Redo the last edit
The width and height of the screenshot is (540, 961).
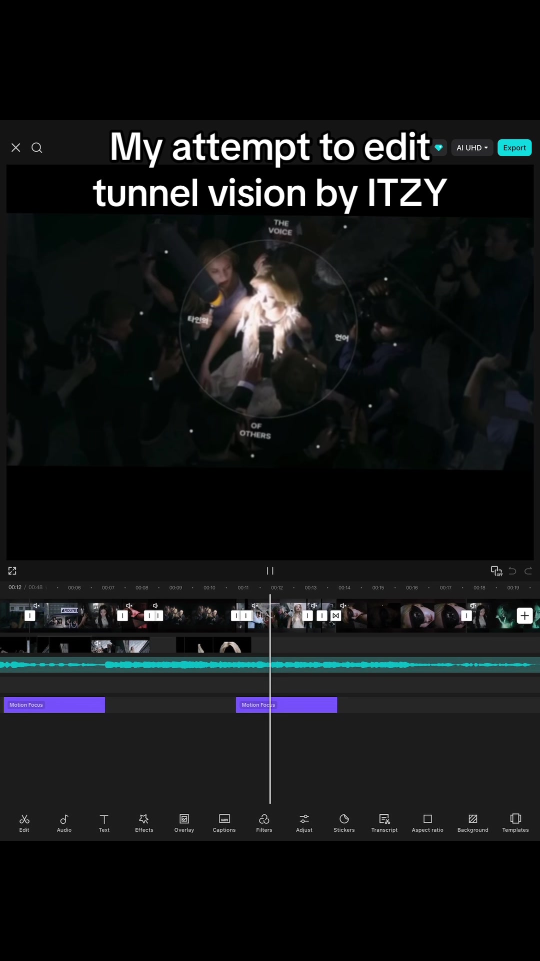[528, 571]
